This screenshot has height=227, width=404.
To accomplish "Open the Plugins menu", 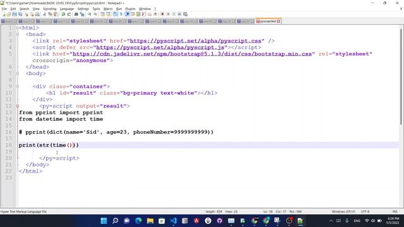I will pyautogui.click(x=130, y=9).
